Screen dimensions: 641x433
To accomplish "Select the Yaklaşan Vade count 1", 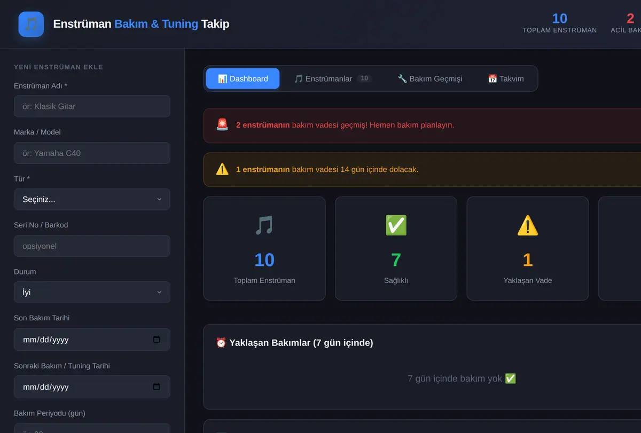I will (528, 260).
